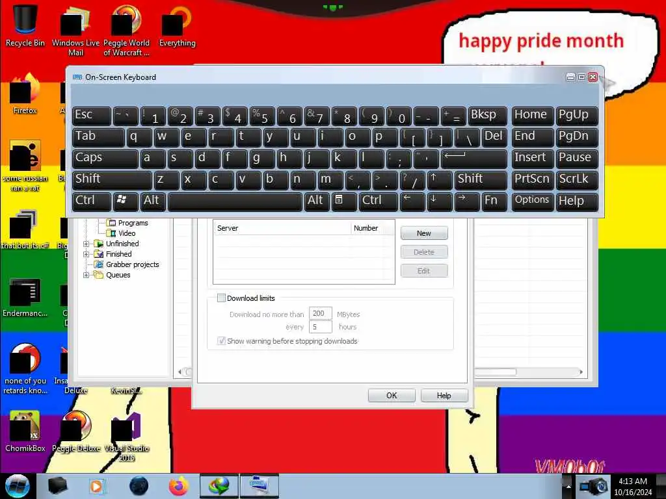The height and width of the screenshot is (499, 666).
Task: Open the Everything desktop icon
Action: (177, 25)
